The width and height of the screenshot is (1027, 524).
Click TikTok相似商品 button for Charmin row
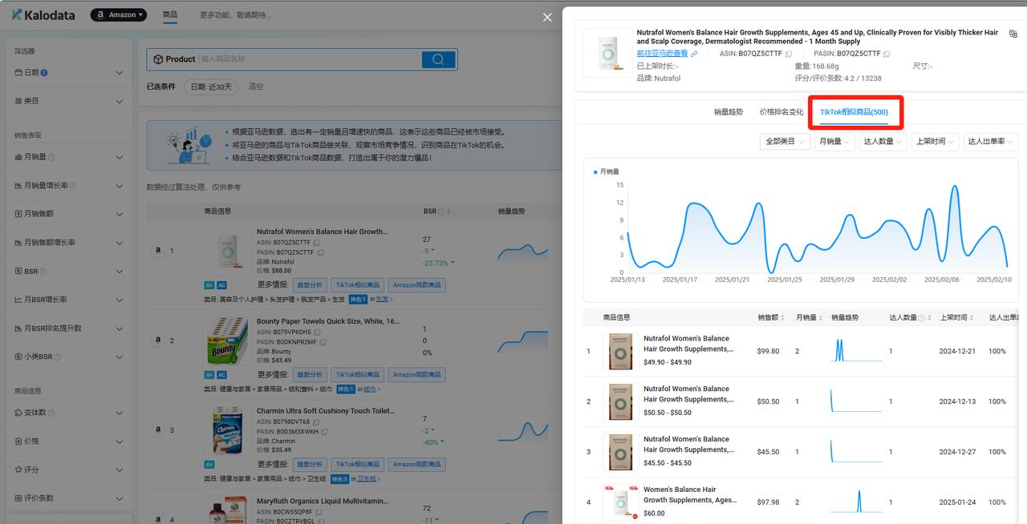click(x=357, y=464)
